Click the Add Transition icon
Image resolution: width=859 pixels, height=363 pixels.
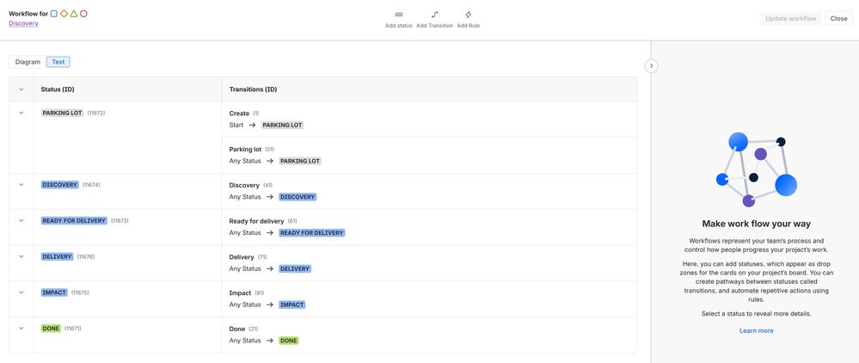434,15
